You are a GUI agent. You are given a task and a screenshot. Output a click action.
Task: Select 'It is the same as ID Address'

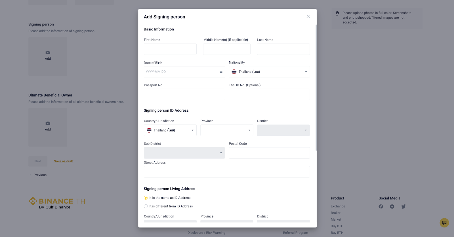(146, 198)
